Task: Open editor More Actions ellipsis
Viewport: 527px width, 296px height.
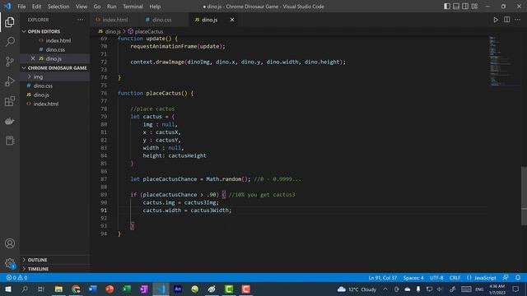Action: point(518,20)
